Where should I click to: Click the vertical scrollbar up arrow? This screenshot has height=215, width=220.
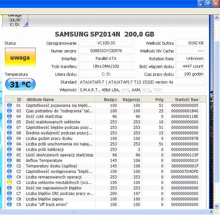[x=216, y=18]
